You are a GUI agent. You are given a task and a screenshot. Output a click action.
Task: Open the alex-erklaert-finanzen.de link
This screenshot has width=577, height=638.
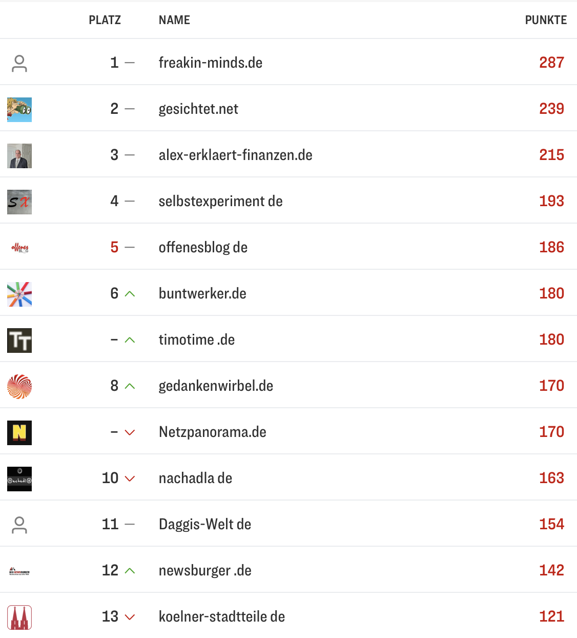coord(235,155)
